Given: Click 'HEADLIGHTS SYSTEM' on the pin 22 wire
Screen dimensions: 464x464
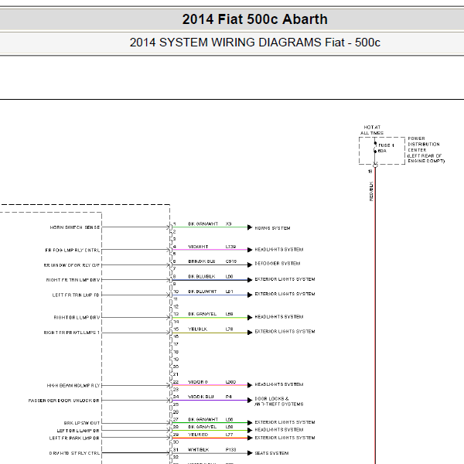Looking at the screenshot, I should point(279,384).
